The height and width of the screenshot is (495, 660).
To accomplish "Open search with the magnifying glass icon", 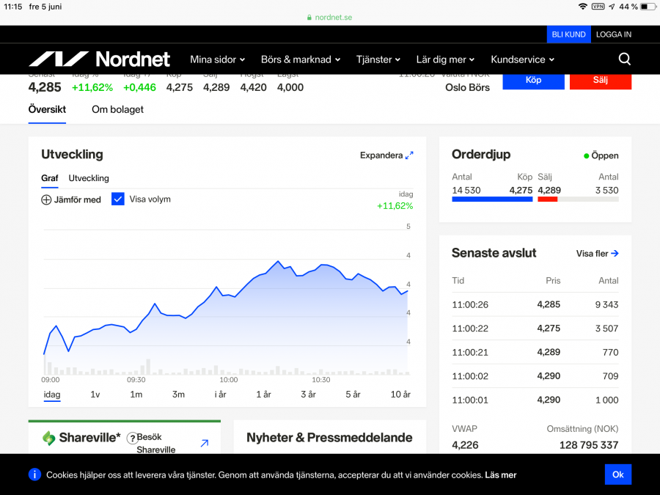I will (624, 59).
